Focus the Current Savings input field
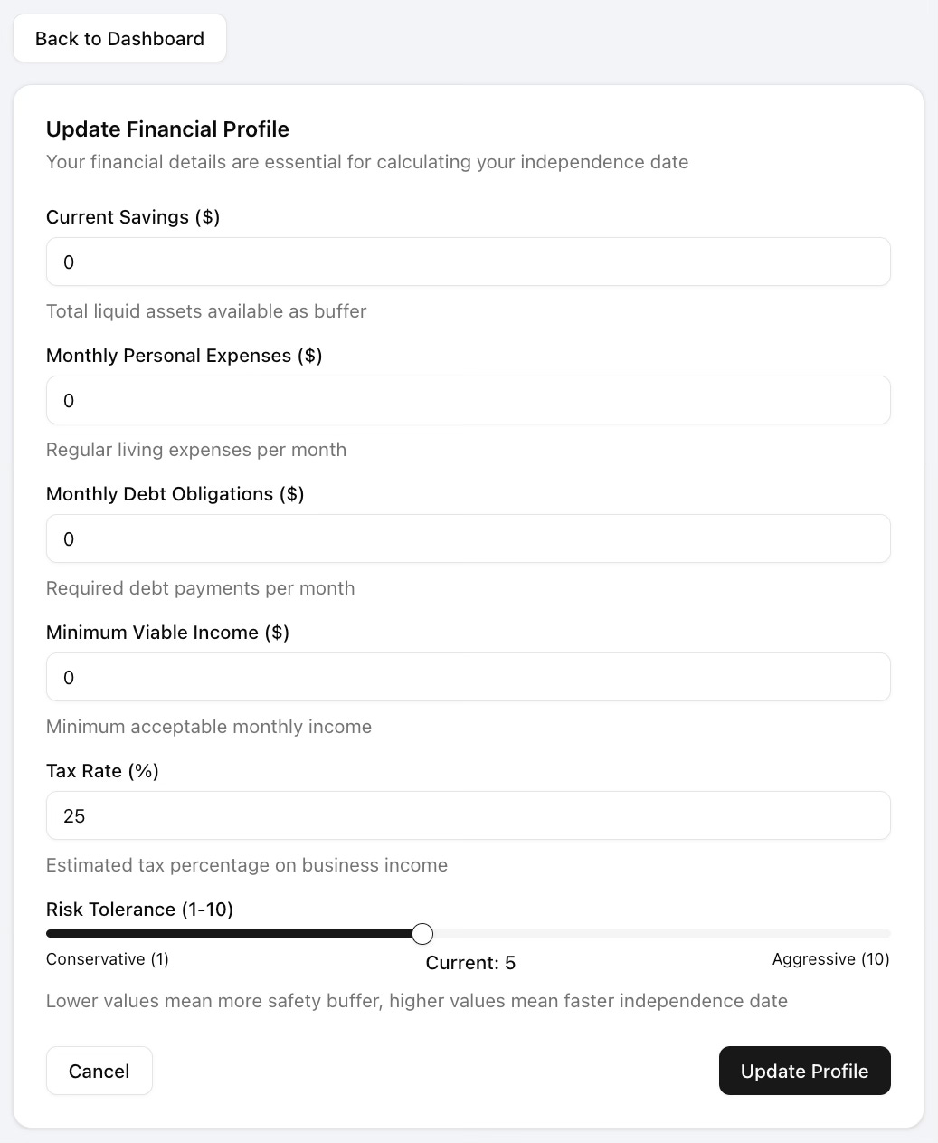Viewport: 938px width, 1143px height. pyautogui.click(x=469, y=262)
